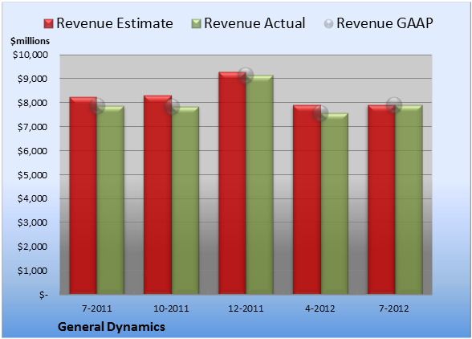Select the red estimate bar for 7-2012
The height and width of the screenshot is (339, 472).
point(381,199)
